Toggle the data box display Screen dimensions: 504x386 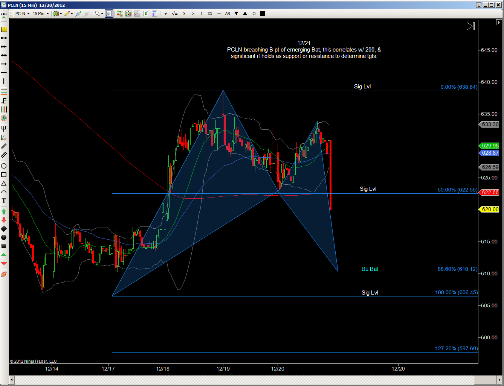[154, 14]
